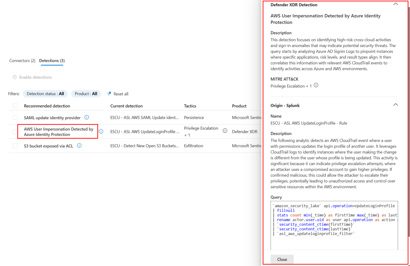The image size is (410, 266).
Task: Click the Exfiltration tactic cell
Action: click(x=193, y=146)
